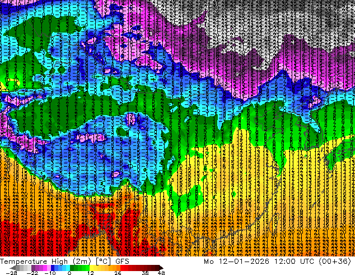Click the gray end of the temperature color scale
Viewport: 355px width, 275px height.
(x=7, y=268)
